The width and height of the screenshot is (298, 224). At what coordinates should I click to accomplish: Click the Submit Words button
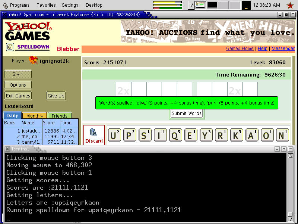187,113
